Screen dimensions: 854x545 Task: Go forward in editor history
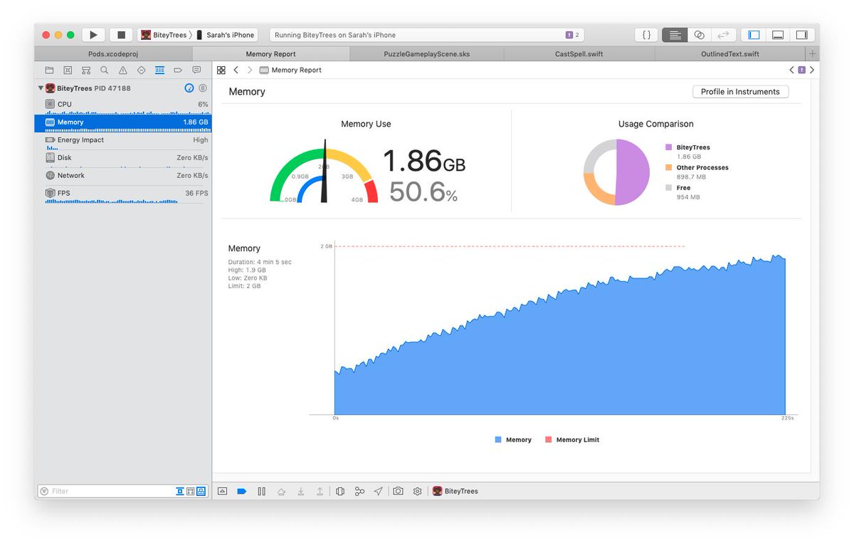coord(250,70)
